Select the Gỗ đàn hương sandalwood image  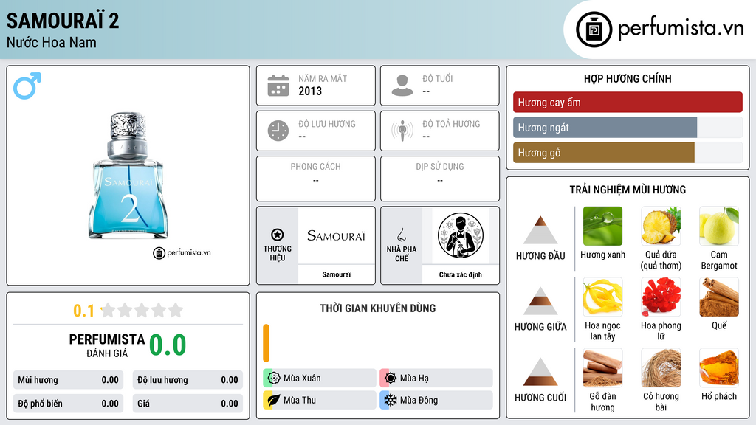coord(602,368)
